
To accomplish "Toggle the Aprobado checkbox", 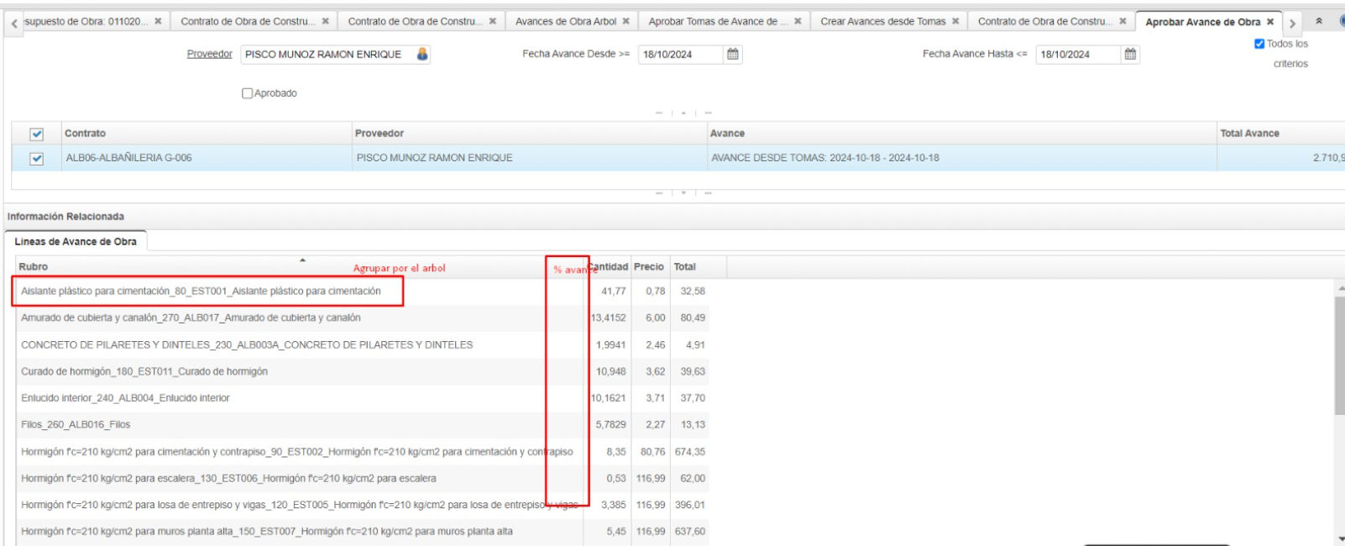I will point(248,93).
